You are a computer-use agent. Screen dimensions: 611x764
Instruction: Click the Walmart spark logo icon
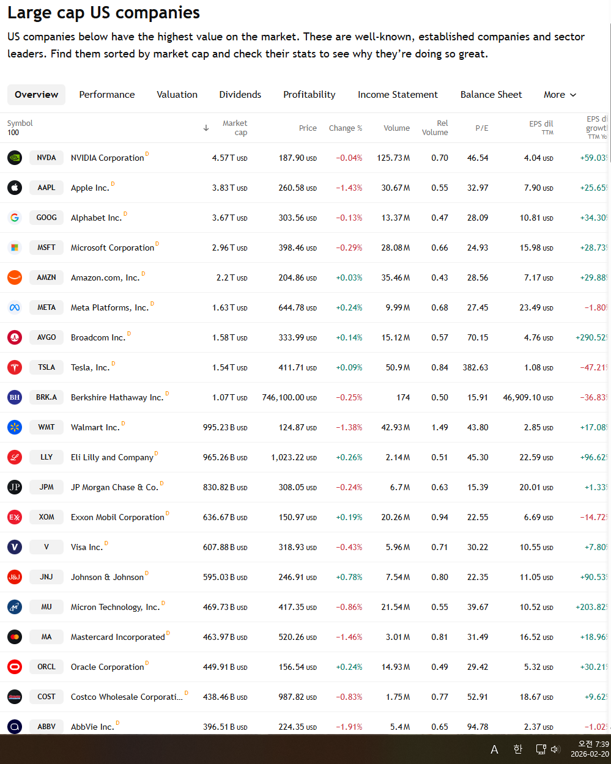click(x=15, y=427)
